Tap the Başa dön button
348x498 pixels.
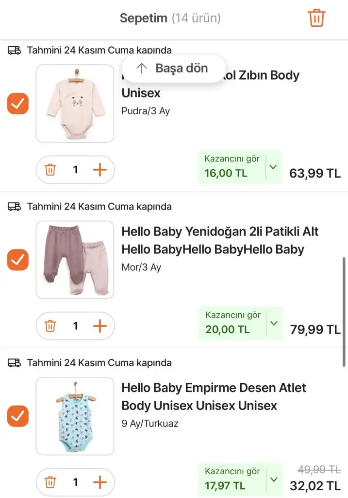[173, 69]
